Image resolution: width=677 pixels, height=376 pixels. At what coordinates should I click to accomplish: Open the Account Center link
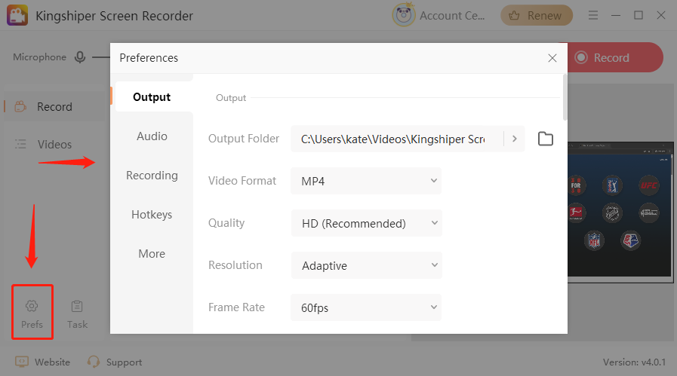coord(452,16)
